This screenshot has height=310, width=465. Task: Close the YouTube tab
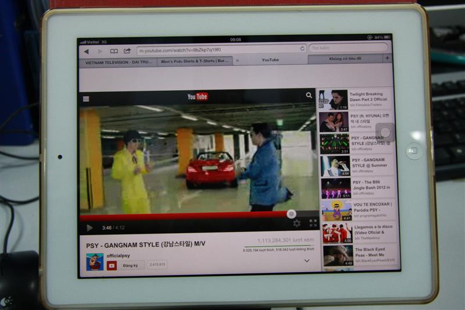pyautogui.click(x=238, y=60)
